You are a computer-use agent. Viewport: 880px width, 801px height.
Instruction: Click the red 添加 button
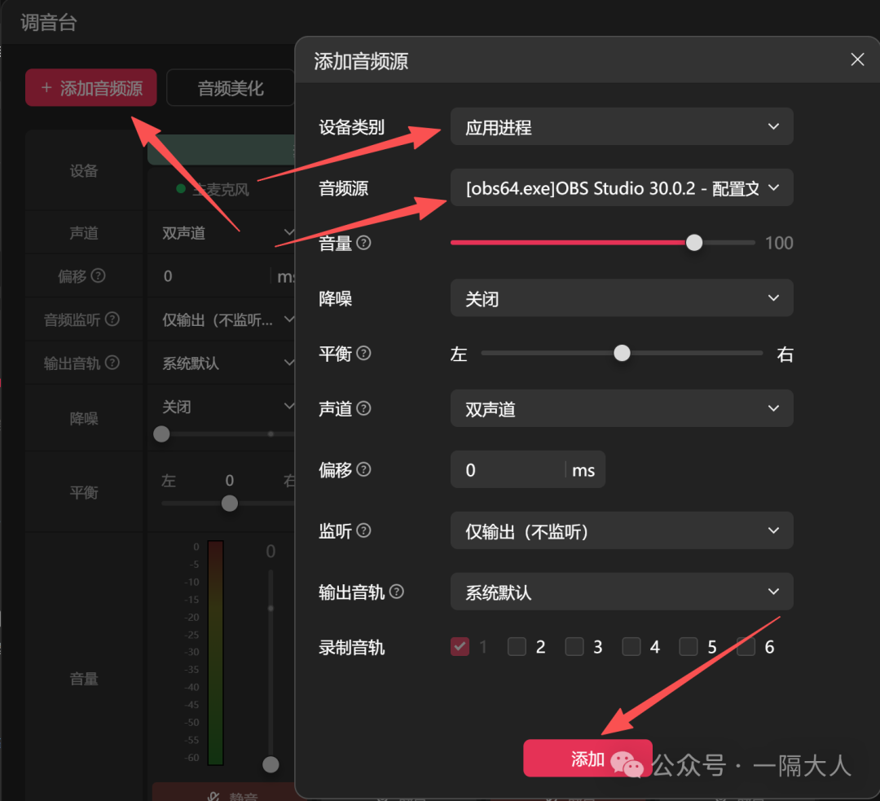pos(587,758)
